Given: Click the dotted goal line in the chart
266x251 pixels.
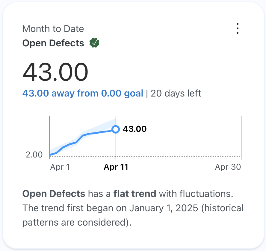Looking at the screenshot, I should tap(180, 156).
